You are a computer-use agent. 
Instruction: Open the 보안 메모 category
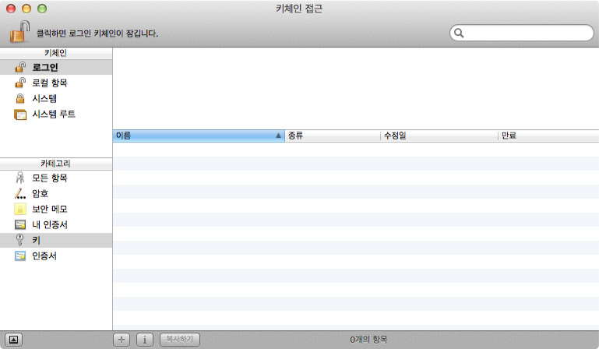(56, 209)
